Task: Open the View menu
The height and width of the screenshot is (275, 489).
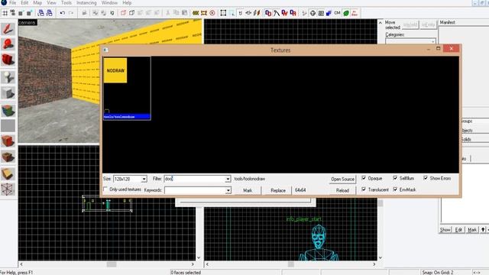Action: point(51,3)
